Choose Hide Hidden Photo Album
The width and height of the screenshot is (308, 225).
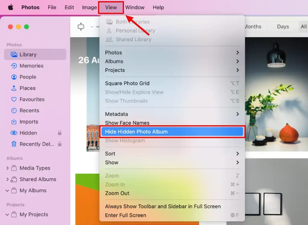(172, 132)
